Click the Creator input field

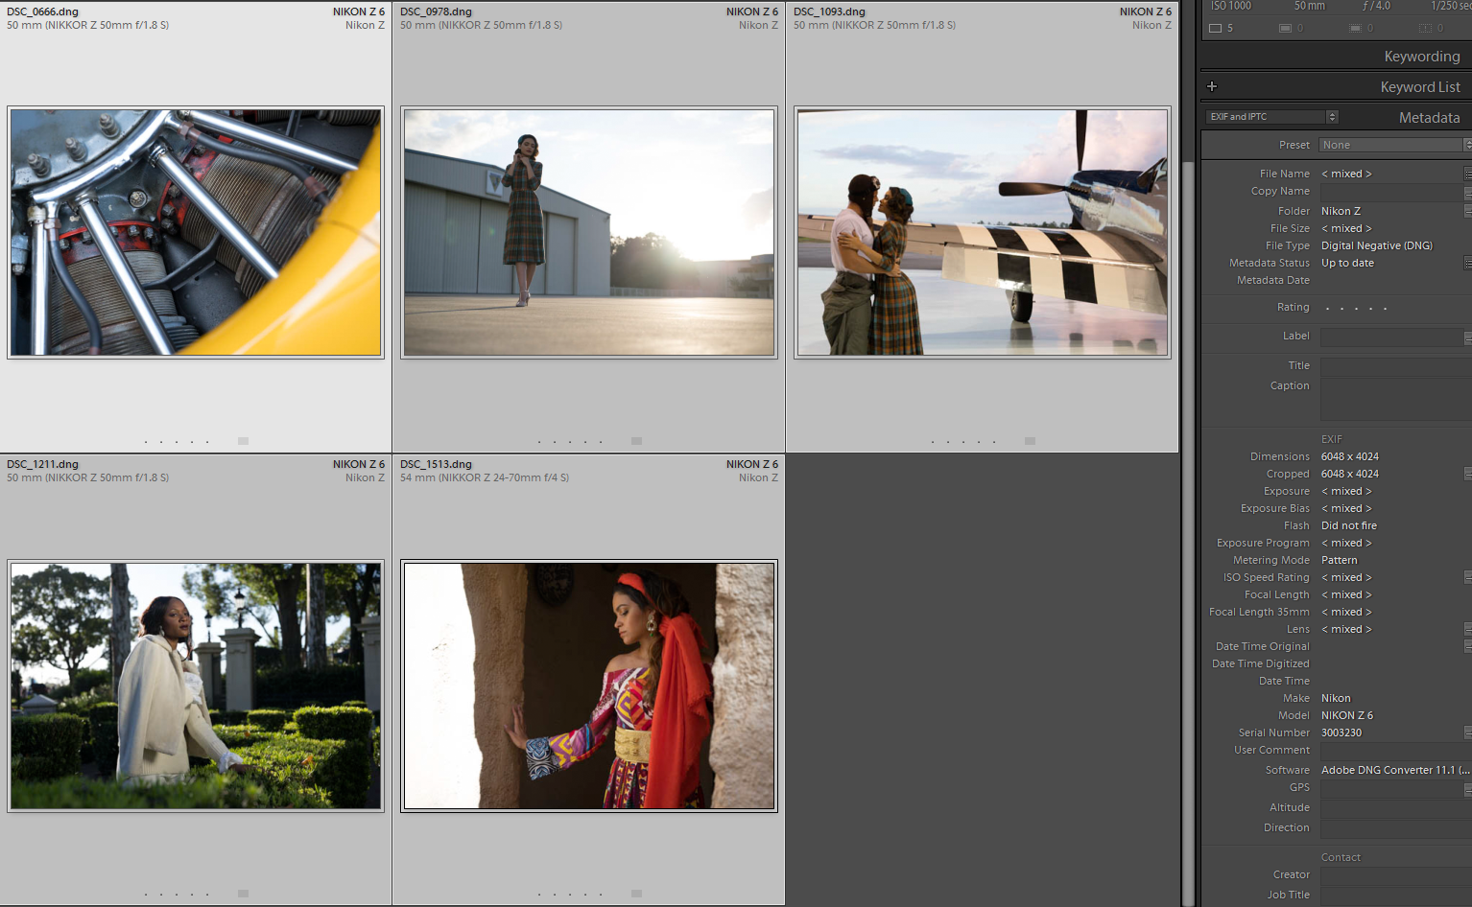[1395, 875]
